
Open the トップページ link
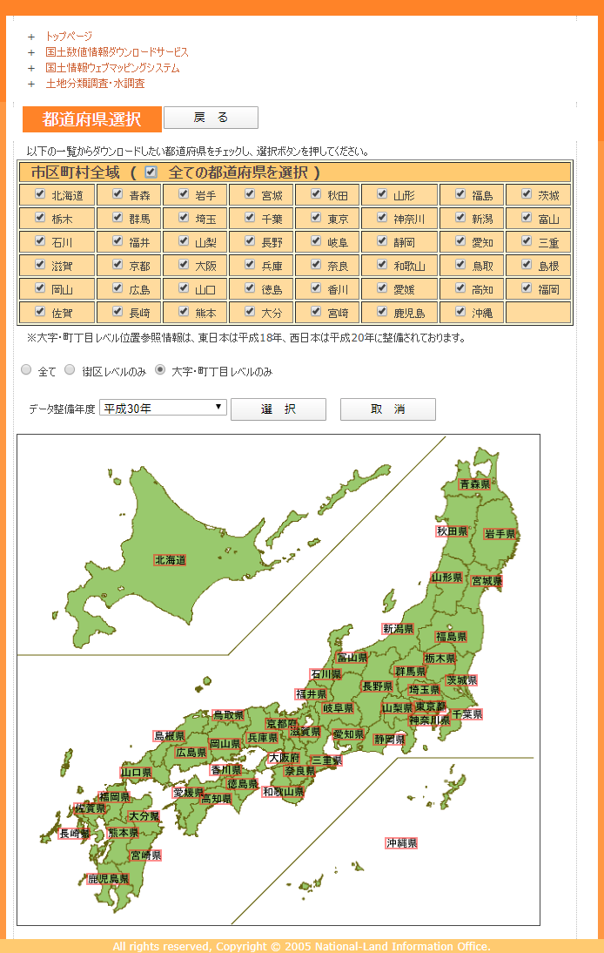[69, 37]
